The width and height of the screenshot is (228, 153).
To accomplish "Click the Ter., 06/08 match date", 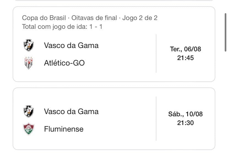I will [x=186, y=49].
